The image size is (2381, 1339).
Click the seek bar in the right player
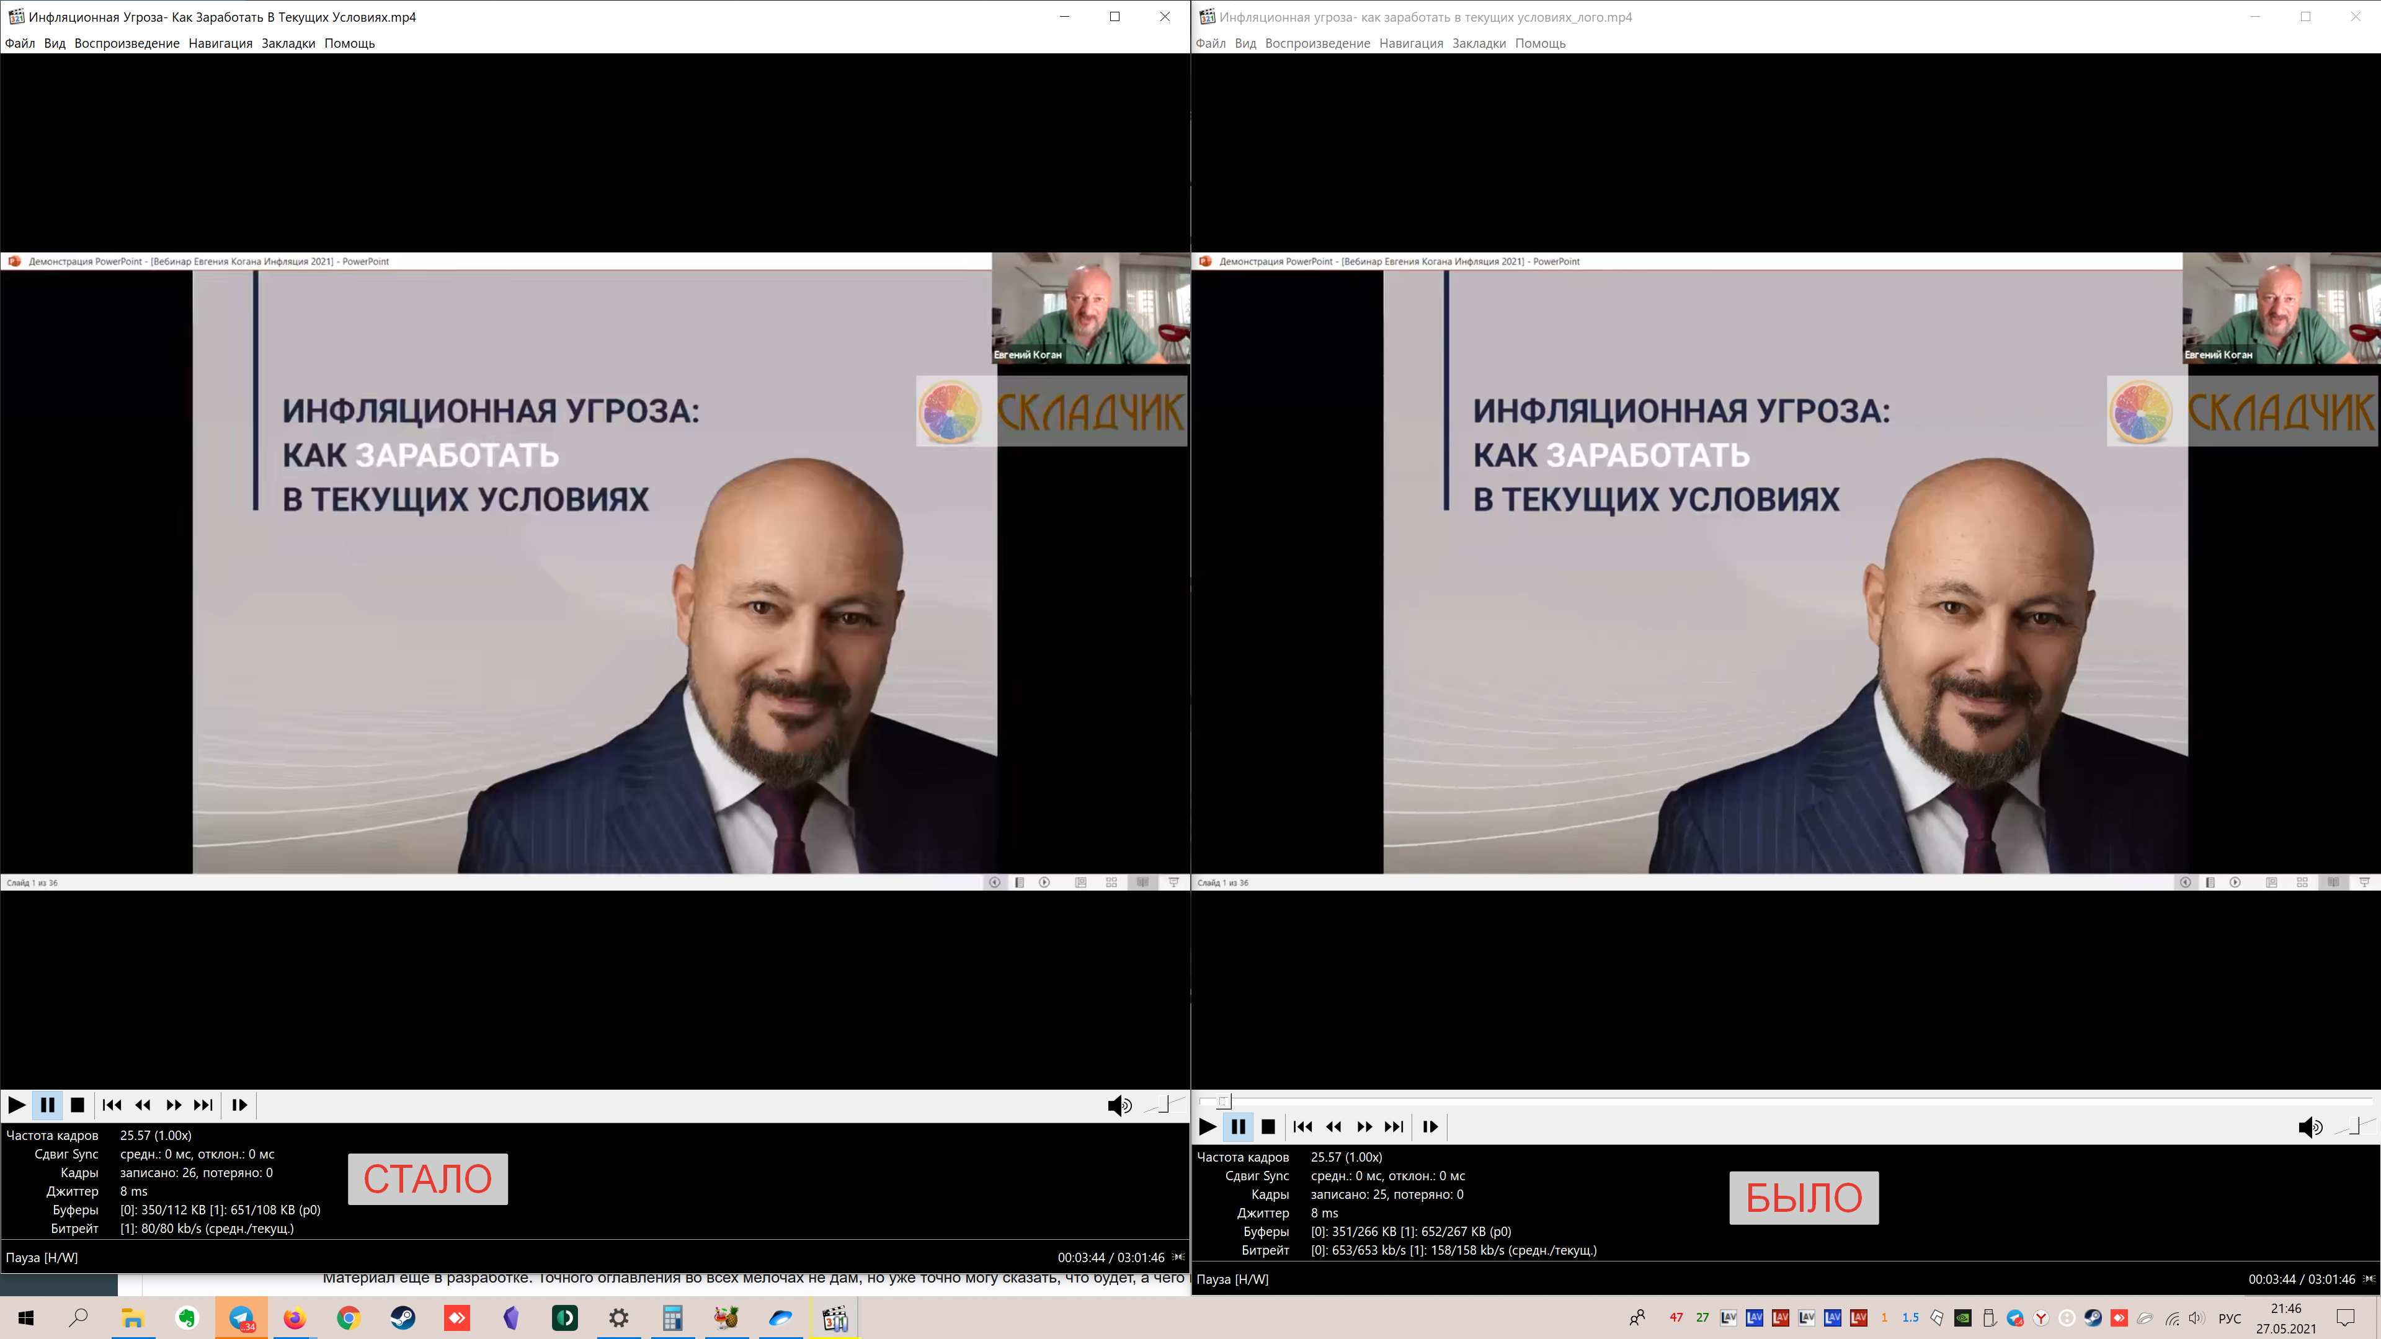(1784, 1101)
